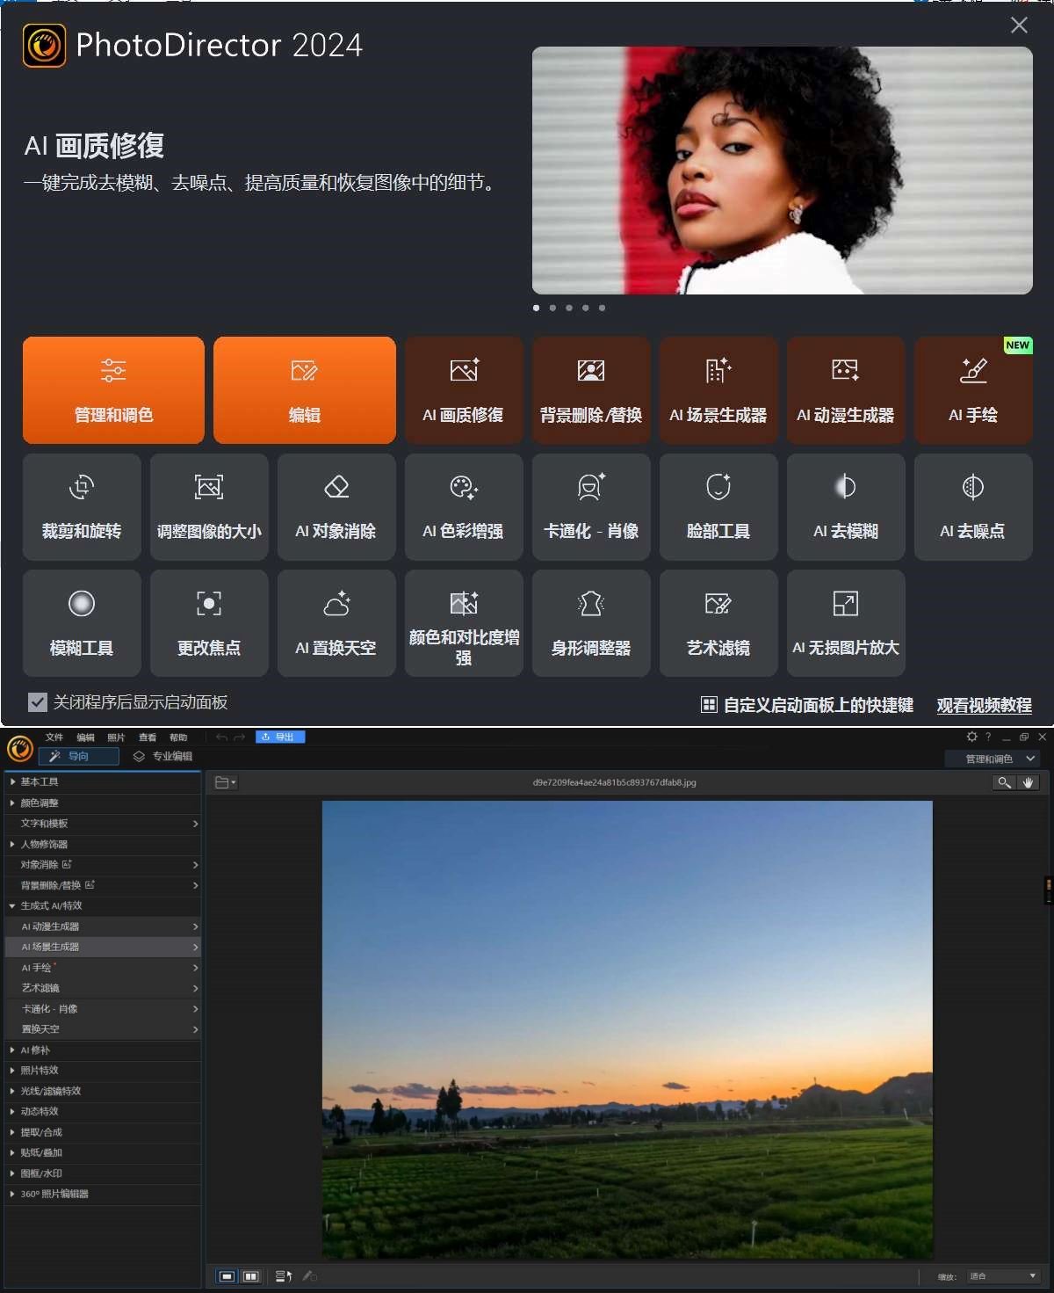Collapse the 生成式 AI/特效 section

click(x=103, y=905)
